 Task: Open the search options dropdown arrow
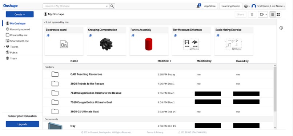pyautogui.click(x=107, y=6)
